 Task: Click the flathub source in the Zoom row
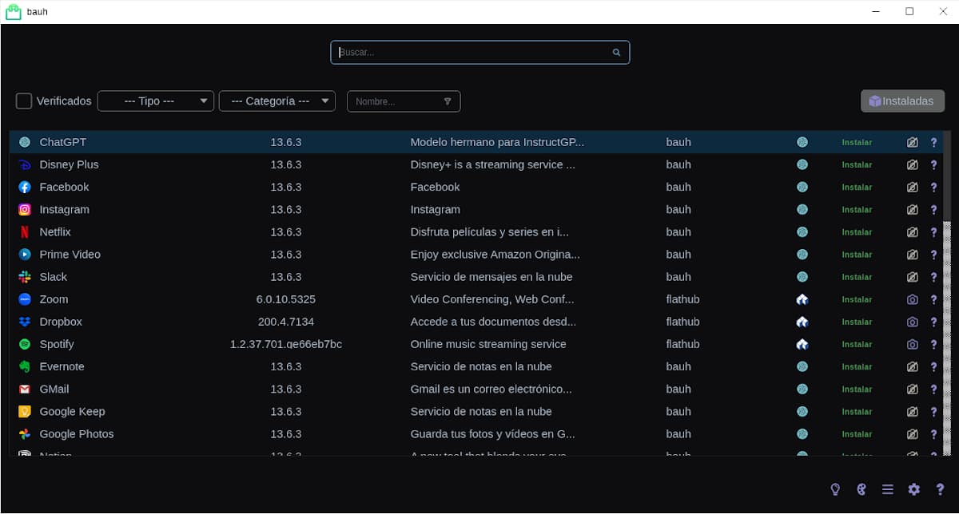pyautogui.click(x=682, y=299)
